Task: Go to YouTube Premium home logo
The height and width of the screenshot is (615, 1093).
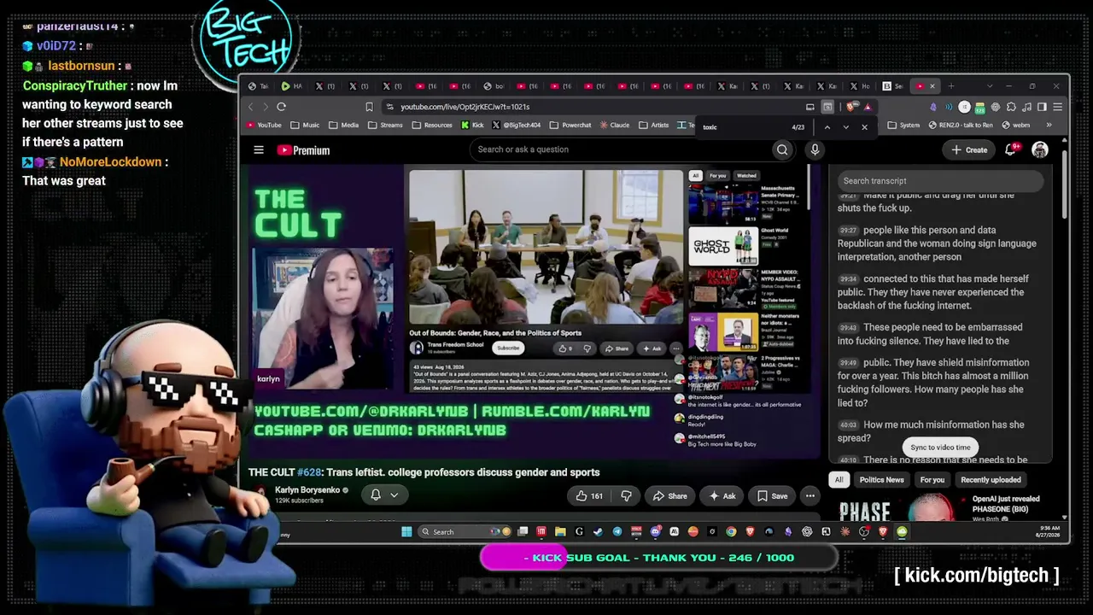Action: tap(303, 150)
